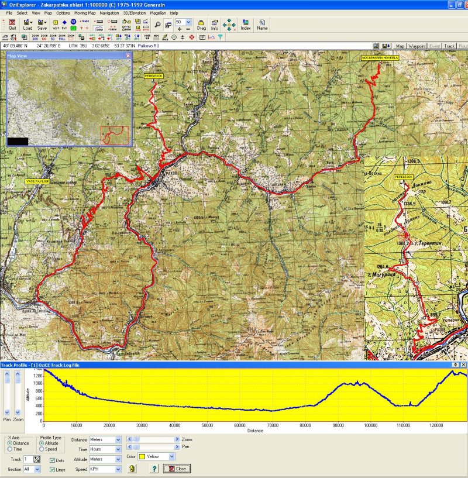The image size is (468, 478).
Task: Click the Quit toolbar icon
Action: [x=12, y=23]
